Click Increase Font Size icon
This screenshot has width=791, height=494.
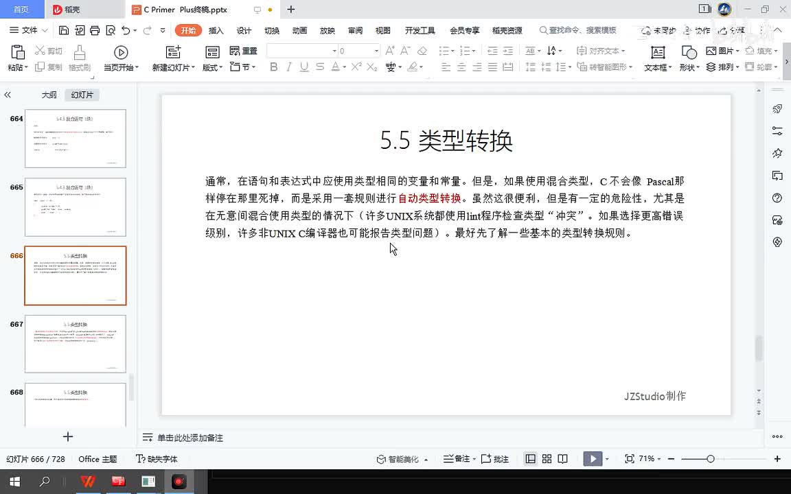coord(390,50)
